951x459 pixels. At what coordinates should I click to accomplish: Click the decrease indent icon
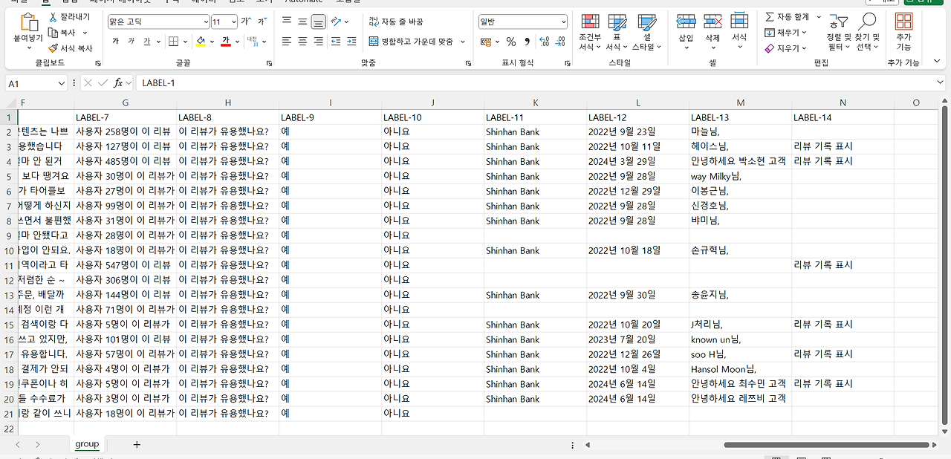(335, 42)
